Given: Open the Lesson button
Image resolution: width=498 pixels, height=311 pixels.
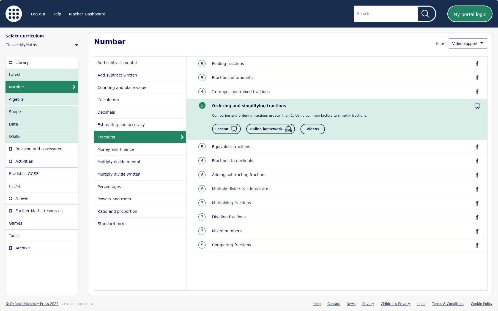Looking at the screenshot, I should pyautogui.click(x=226, y=129).
